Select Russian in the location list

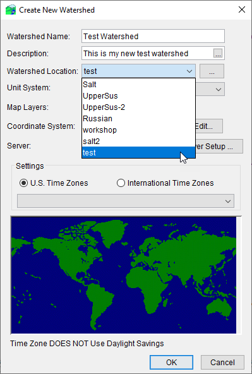(x=138, y=119)
